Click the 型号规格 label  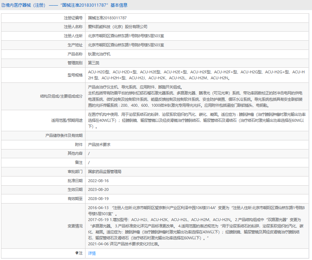(x=75, y=75)
